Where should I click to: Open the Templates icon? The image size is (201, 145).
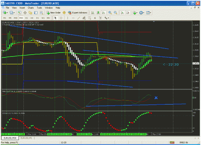coord(148,13)
